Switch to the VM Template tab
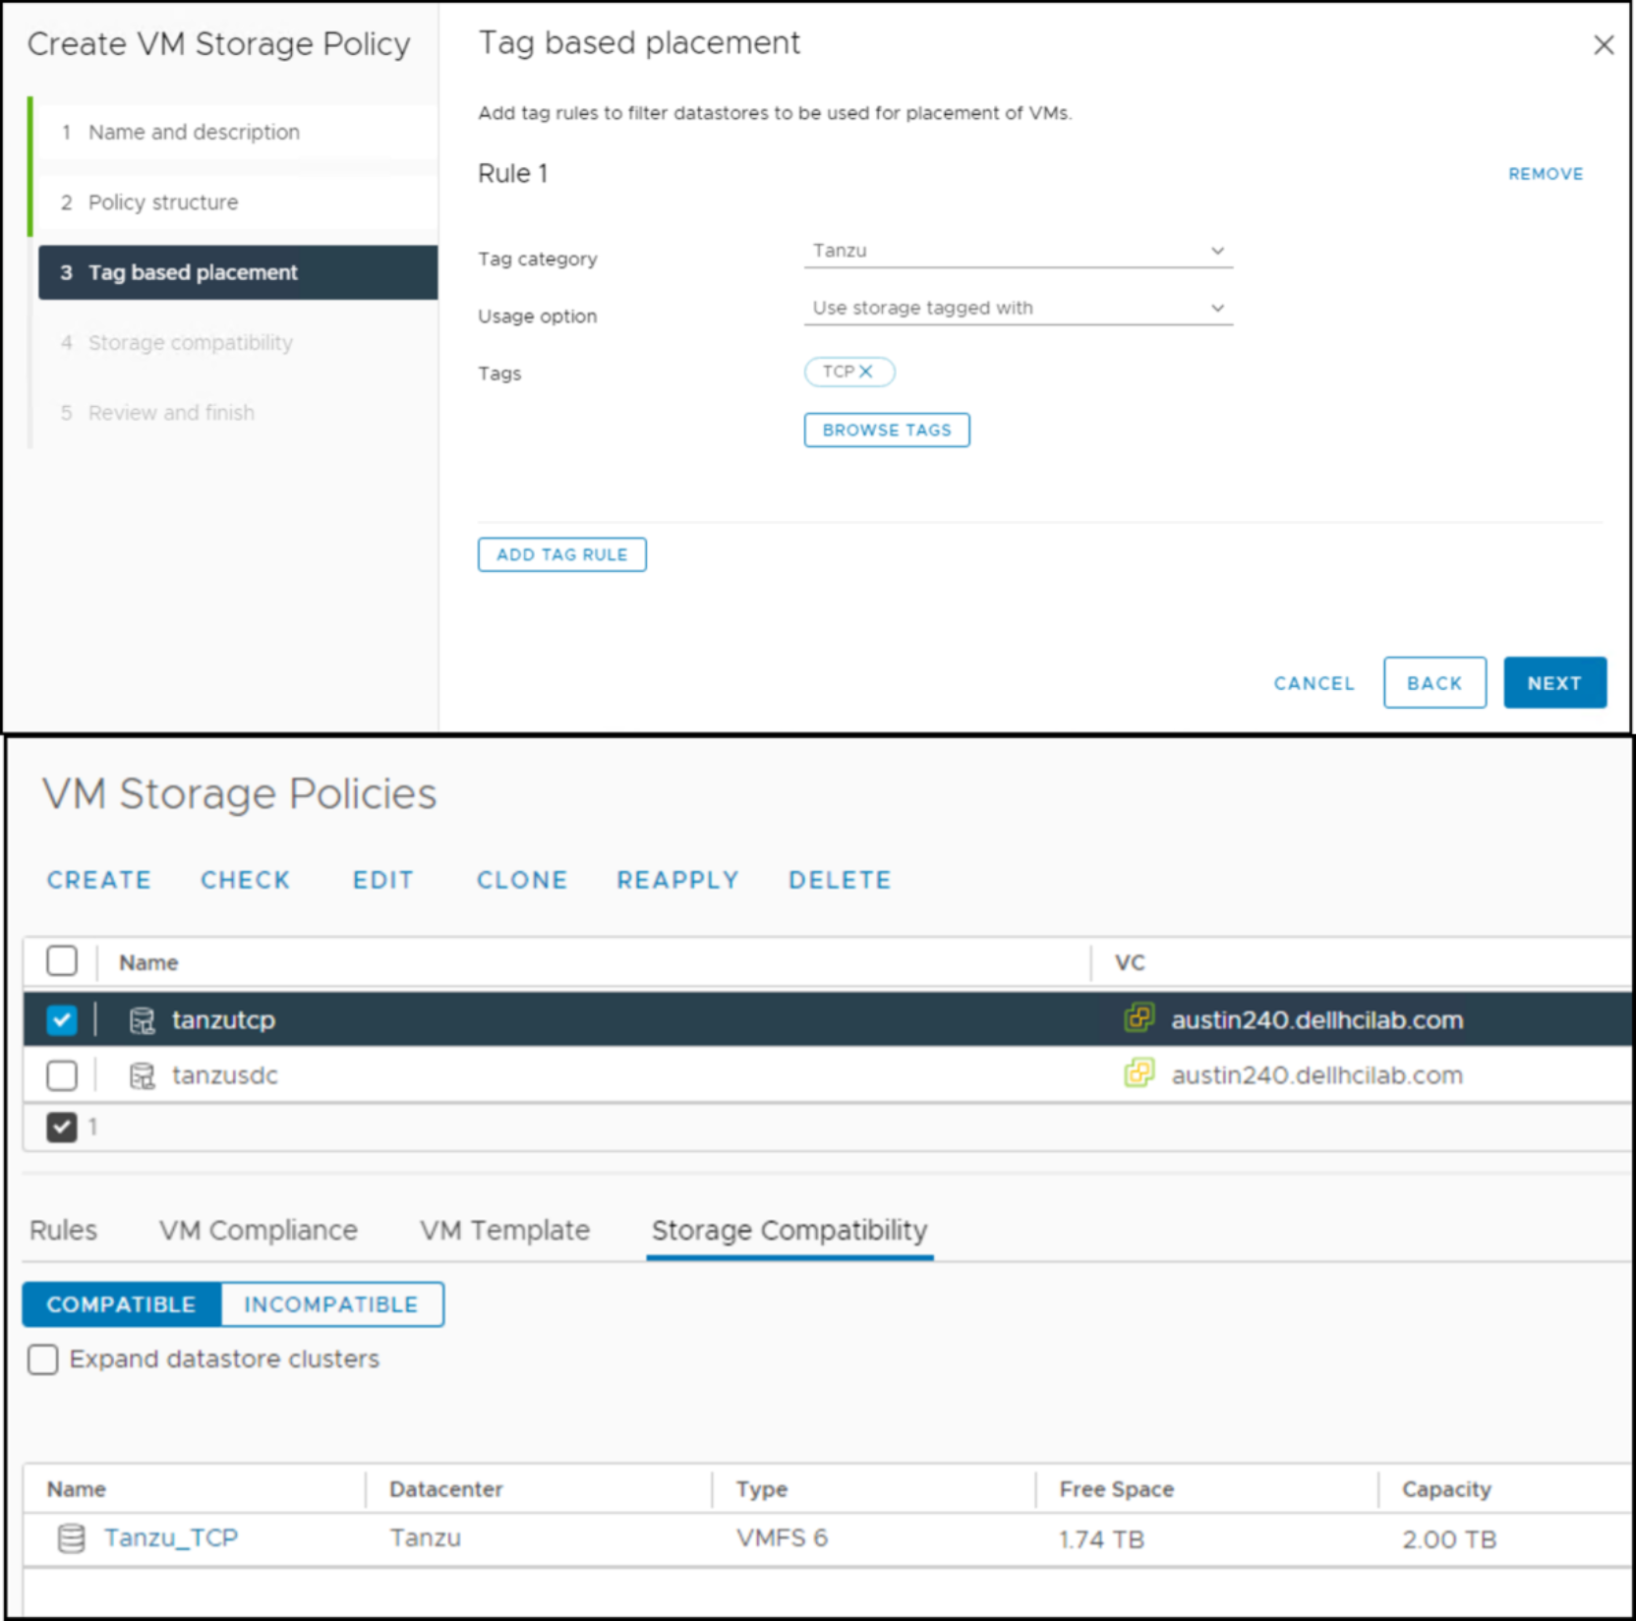Image resolution: width=1636 pixels, height=1621 pixels. (504, 1231)
